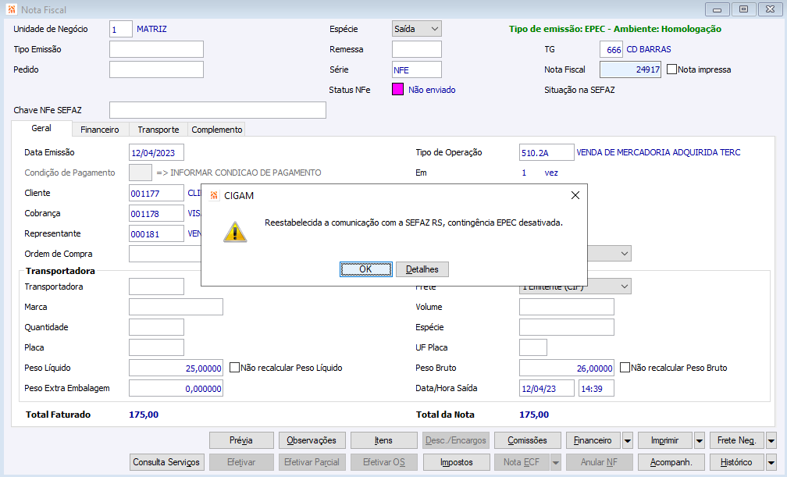Click the Placa input field
This screenshot has height=477, width=787.
pyautogui.click(x=156, y=347)
